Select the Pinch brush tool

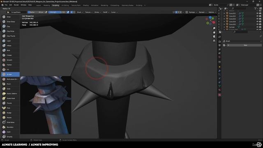[10, 84]
